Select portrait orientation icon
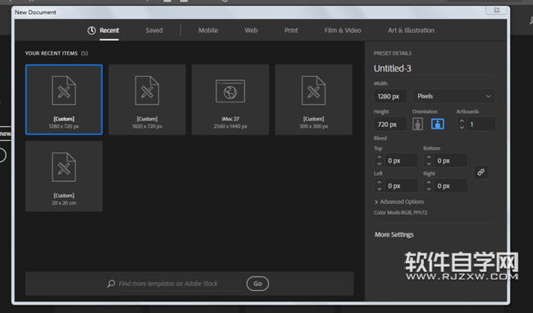 tap(417, 124)
